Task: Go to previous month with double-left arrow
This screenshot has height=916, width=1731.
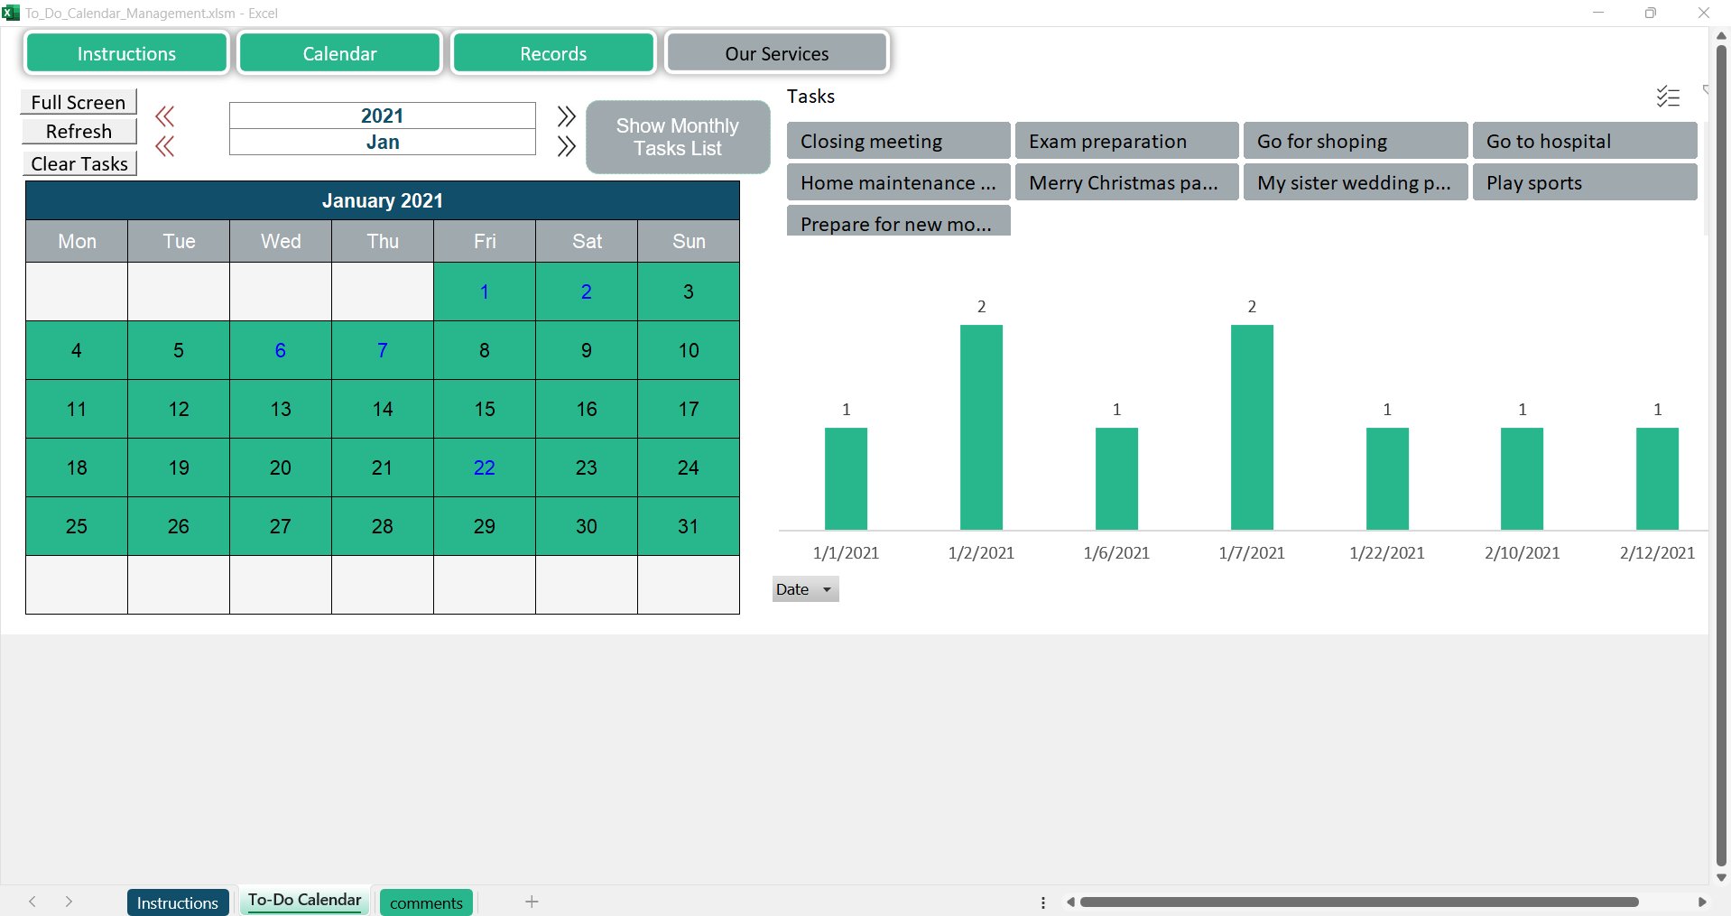Action: click(164, 146)
